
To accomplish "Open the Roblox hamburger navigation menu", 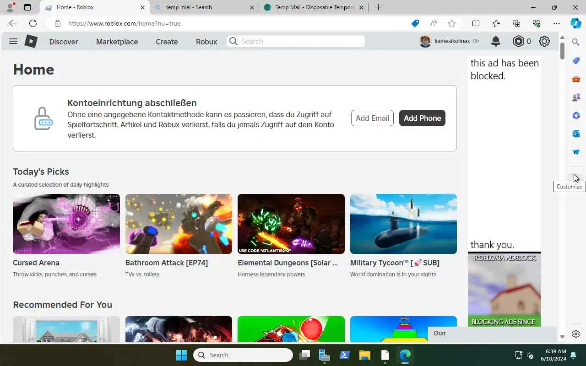I will [x=13, y=41].
